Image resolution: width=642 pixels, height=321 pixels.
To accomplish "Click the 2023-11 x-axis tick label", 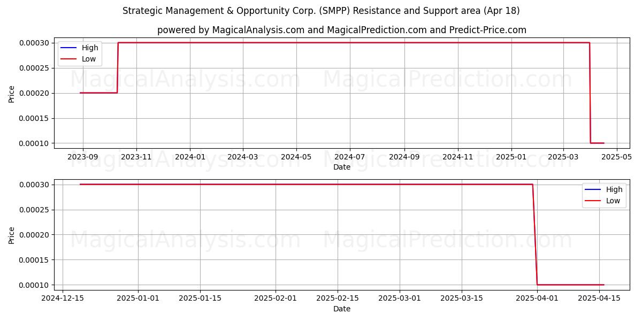I will (136, 157).
